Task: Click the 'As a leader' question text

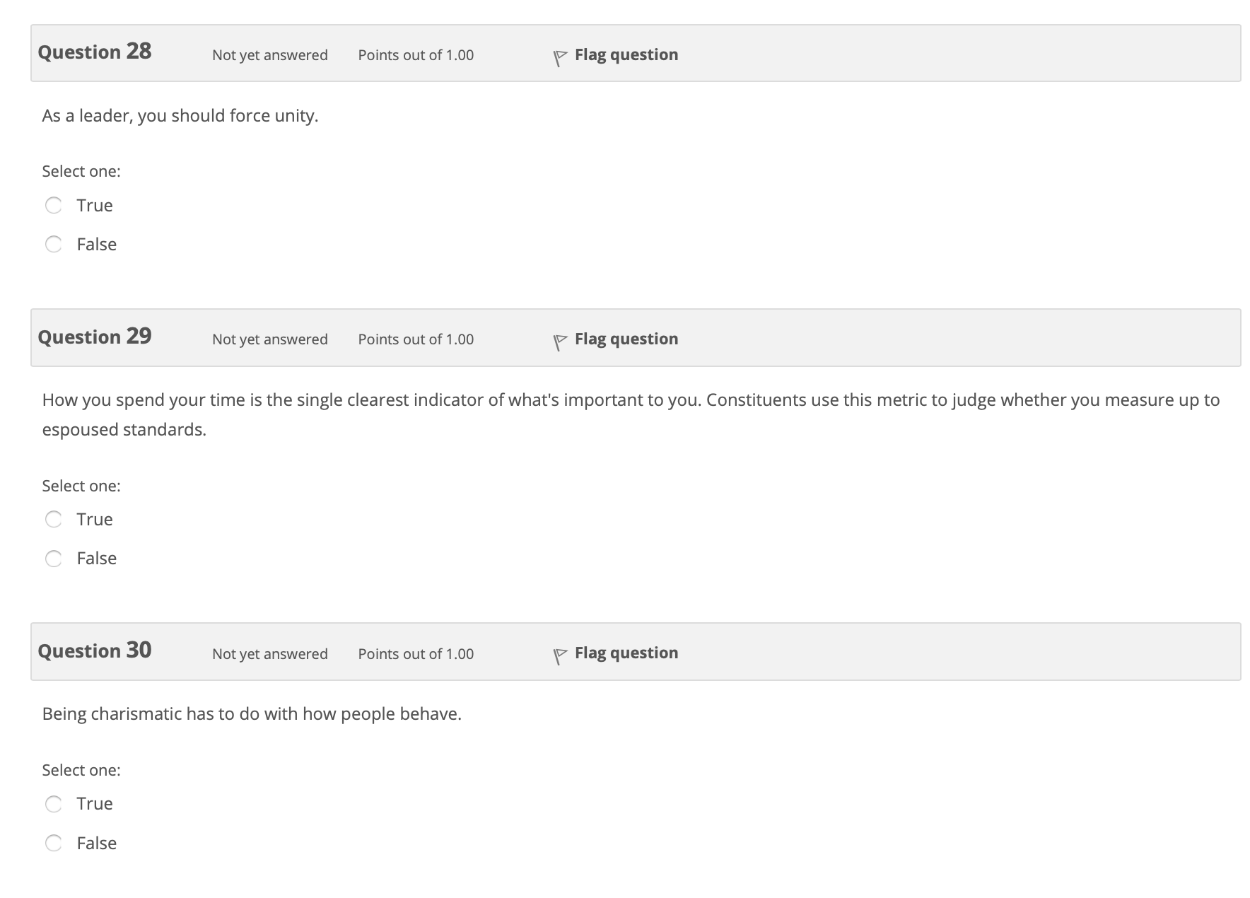Action: (180, 116)
